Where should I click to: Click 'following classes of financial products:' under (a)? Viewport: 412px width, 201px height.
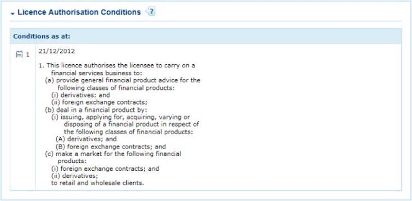116,87
